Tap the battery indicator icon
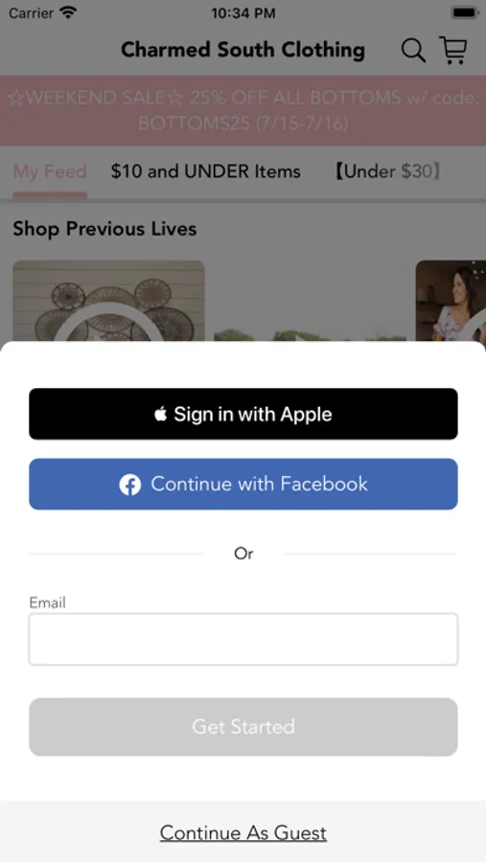Image resolution: width=486 pixels, height=862 pixels. coord(465,12)
